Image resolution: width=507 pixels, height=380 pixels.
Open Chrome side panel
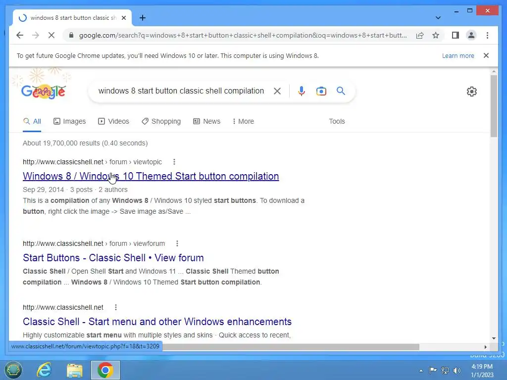[456, 35]
